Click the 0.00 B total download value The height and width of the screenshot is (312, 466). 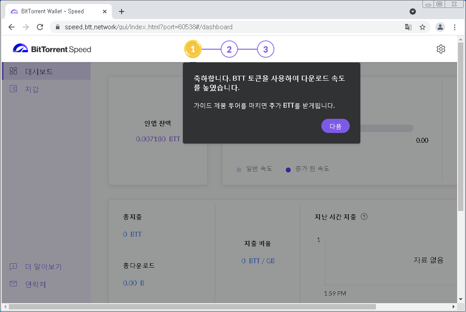134,283
